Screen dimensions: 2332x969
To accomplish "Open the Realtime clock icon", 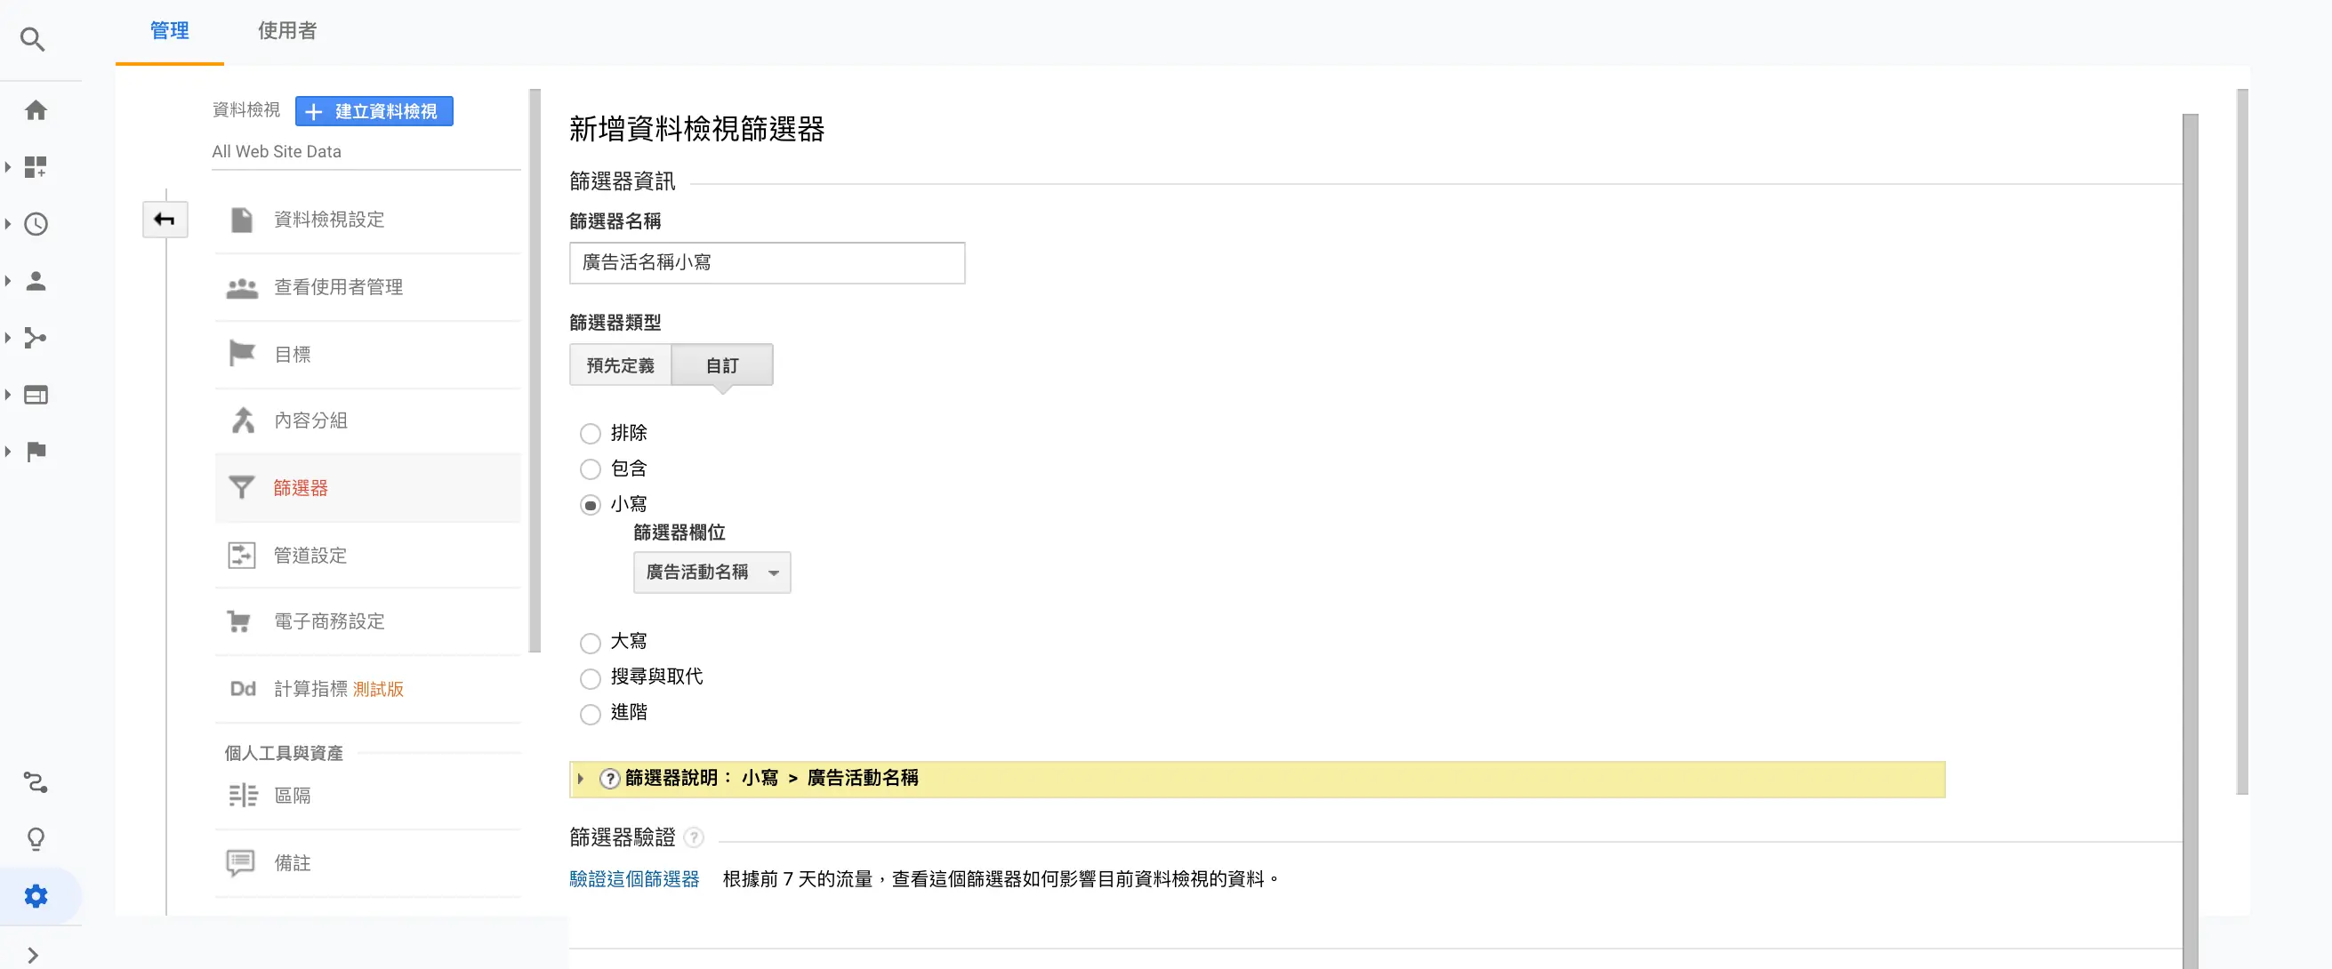I will coord(36,223).
